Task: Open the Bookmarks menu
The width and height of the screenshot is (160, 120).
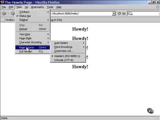Action: coord(37,7)
